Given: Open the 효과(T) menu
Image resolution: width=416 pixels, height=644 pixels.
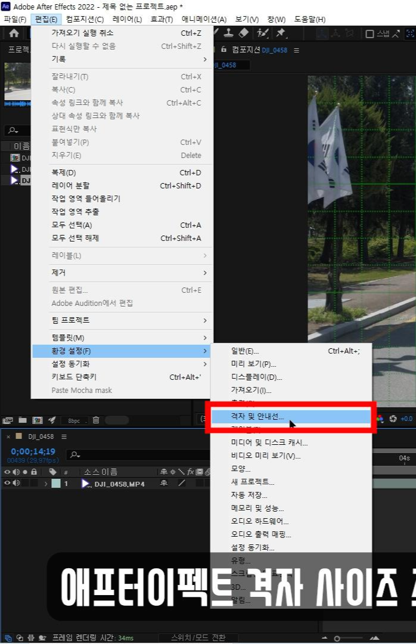Looking at the screenshot, I should coord(162,19).
